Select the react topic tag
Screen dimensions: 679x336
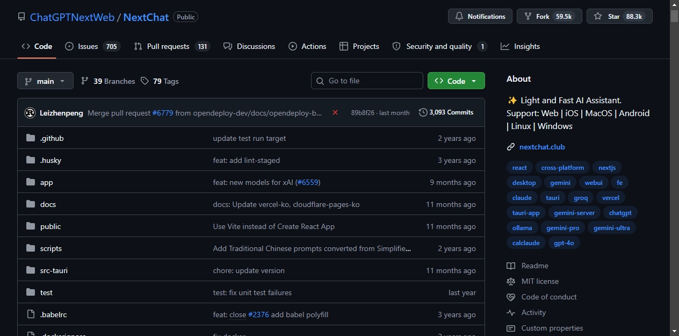(x=519, y=168)
